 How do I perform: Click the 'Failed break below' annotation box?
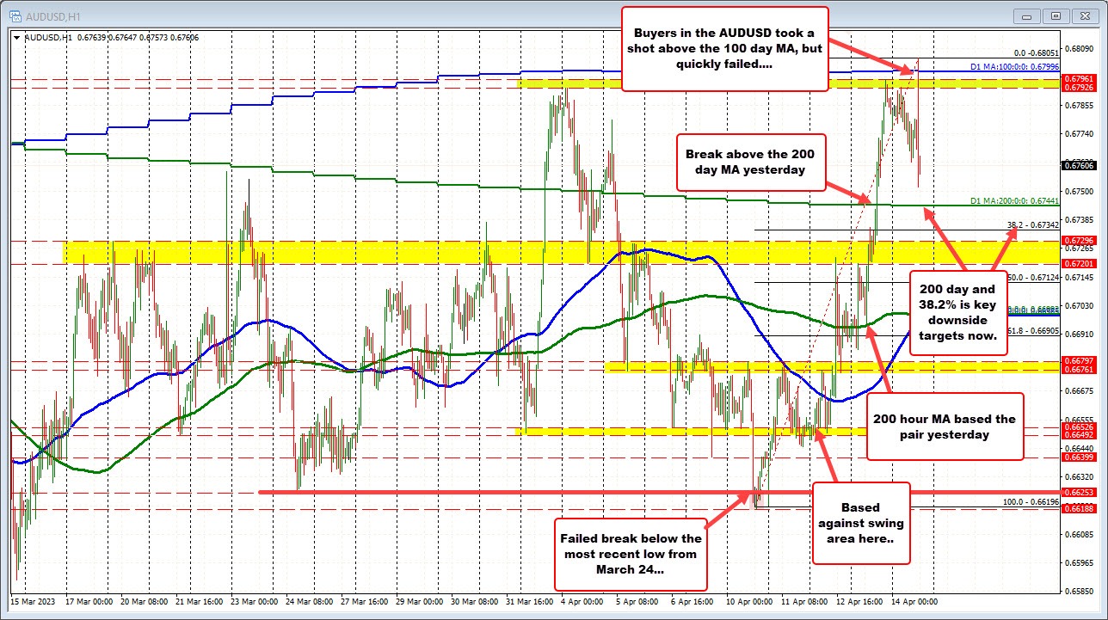[x=631, y=553]
